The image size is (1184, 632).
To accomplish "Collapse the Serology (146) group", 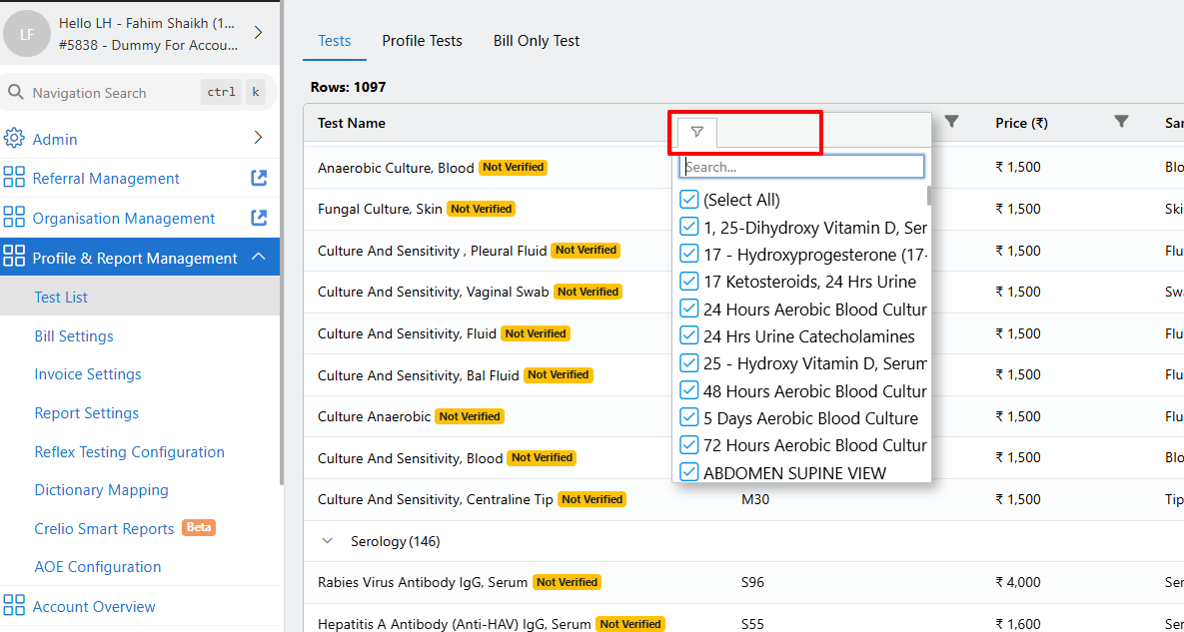I will (x=327, y=541).
